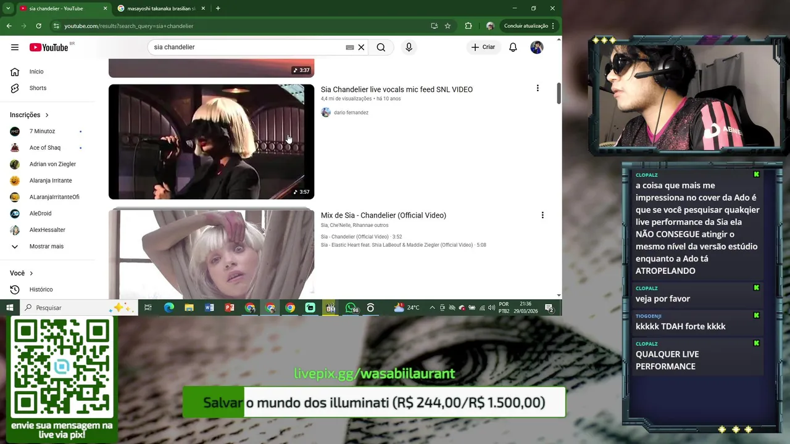
Task: Expand Inscrições section
Action: [29, 115]
